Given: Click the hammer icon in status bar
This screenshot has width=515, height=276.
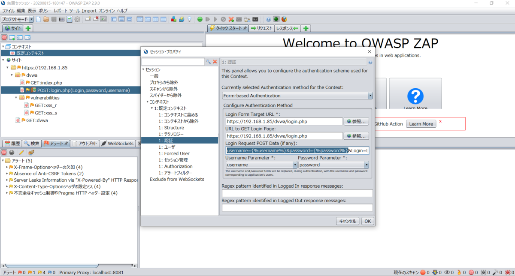Looking at the screenshot, I should [495, 273].
